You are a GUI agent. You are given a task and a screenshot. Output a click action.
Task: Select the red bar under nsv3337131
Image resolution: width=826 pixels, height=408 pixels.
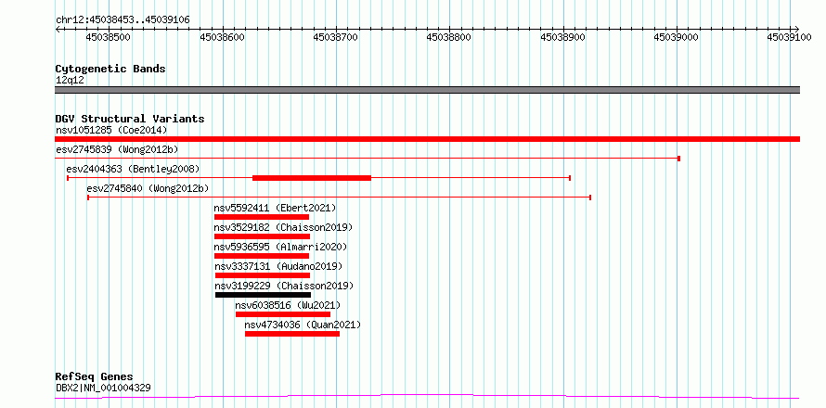point(263,275)
